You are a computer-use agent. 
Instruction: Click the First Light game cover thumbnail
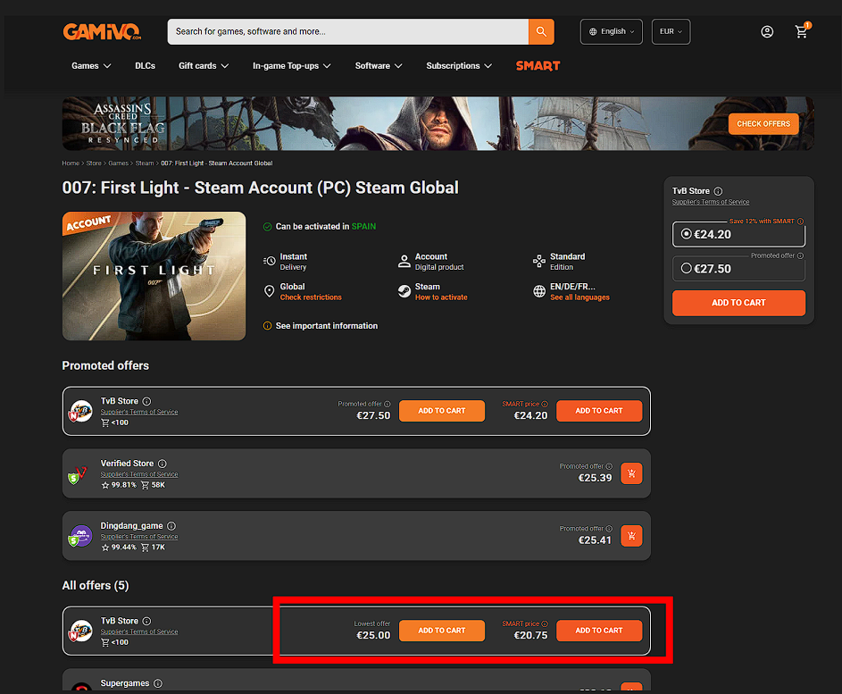pyautogui.click(x=154, y=276)
